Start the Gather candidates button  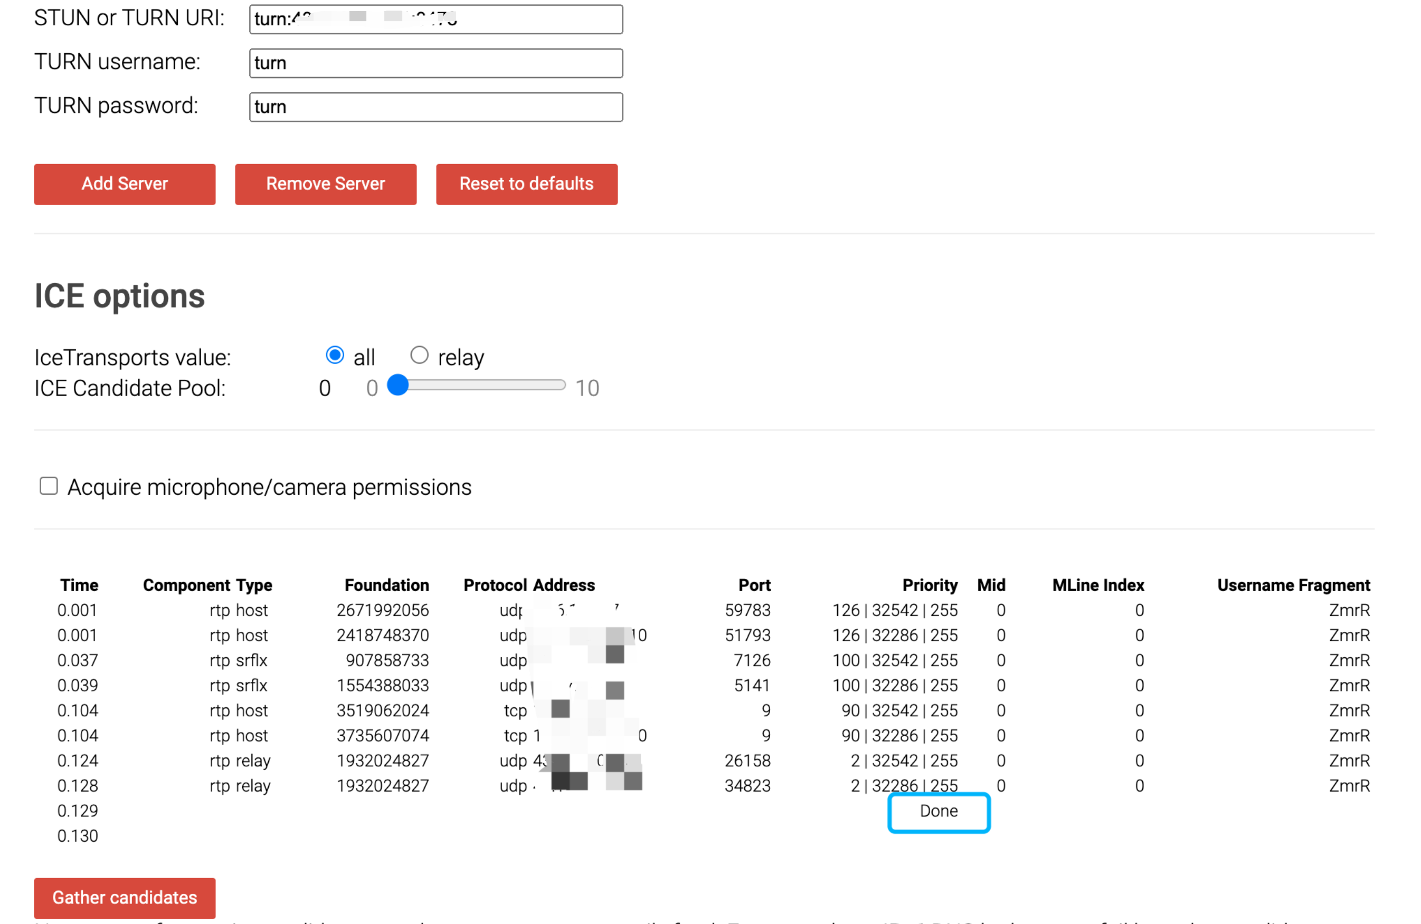[x=124, y=897]
